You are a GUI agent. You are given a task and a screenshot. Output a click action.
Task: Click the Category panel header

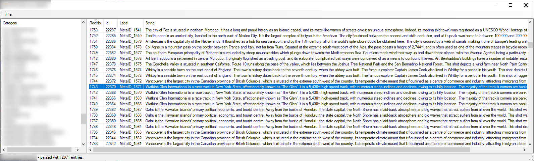tap(10, 23)
